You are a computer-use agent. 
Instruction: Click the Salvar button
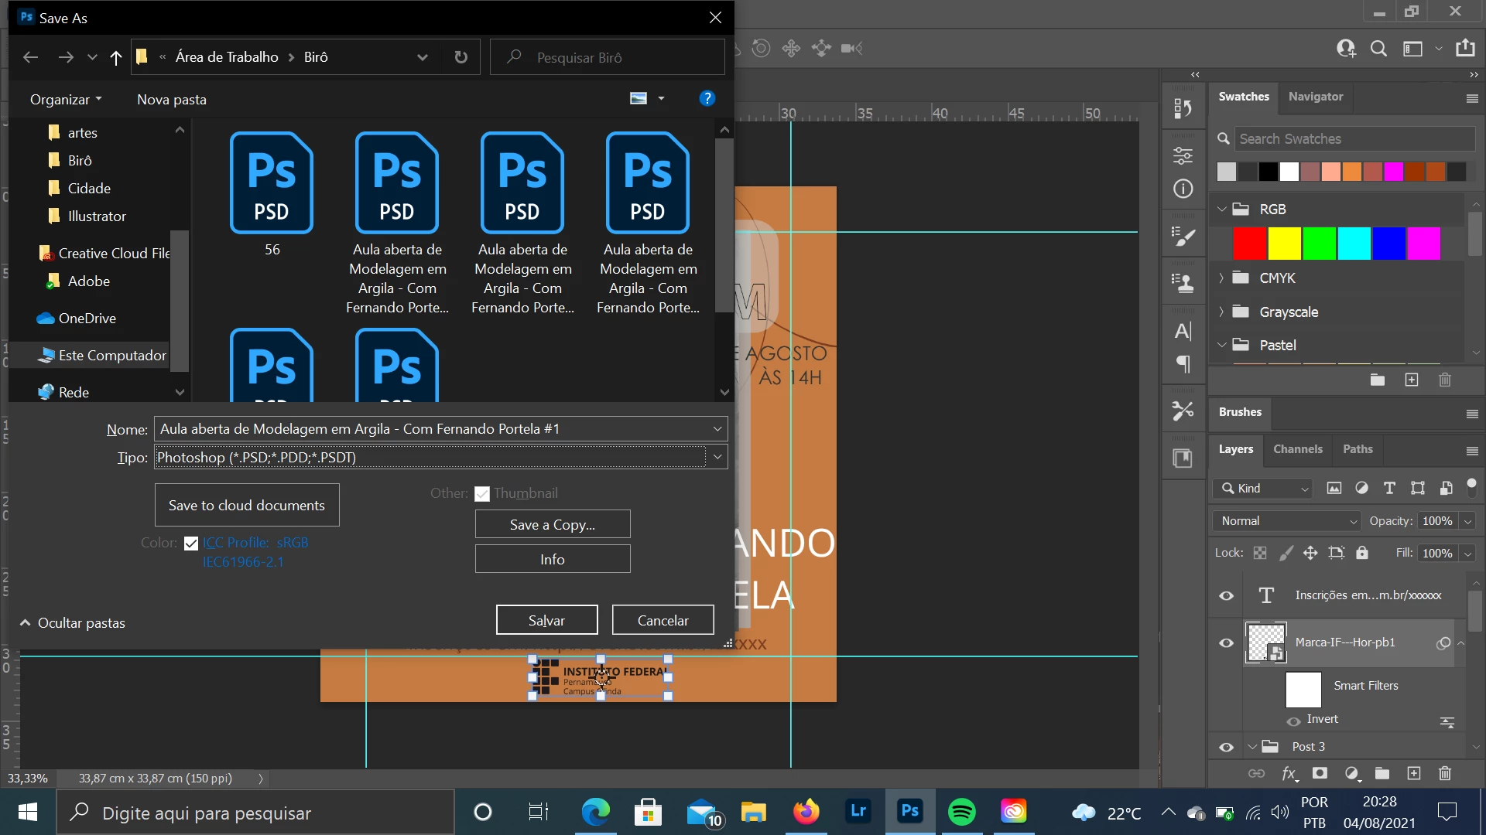[546, 620]
